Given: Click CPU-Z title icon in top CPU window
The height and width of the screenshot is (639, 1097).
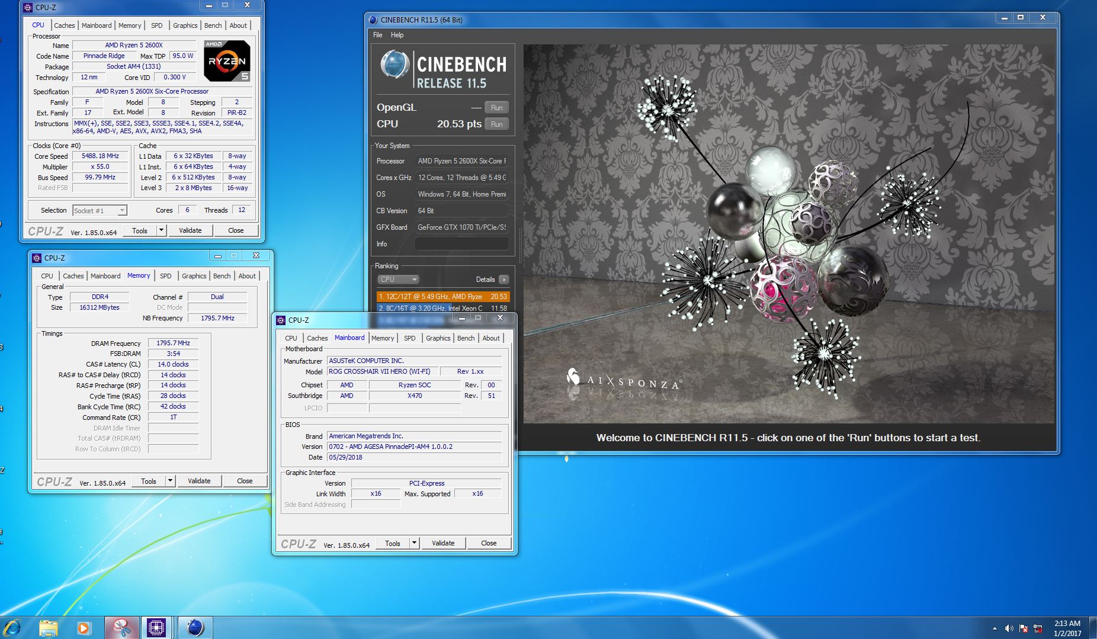Looking at the screenshot, I should coord(28,7).
